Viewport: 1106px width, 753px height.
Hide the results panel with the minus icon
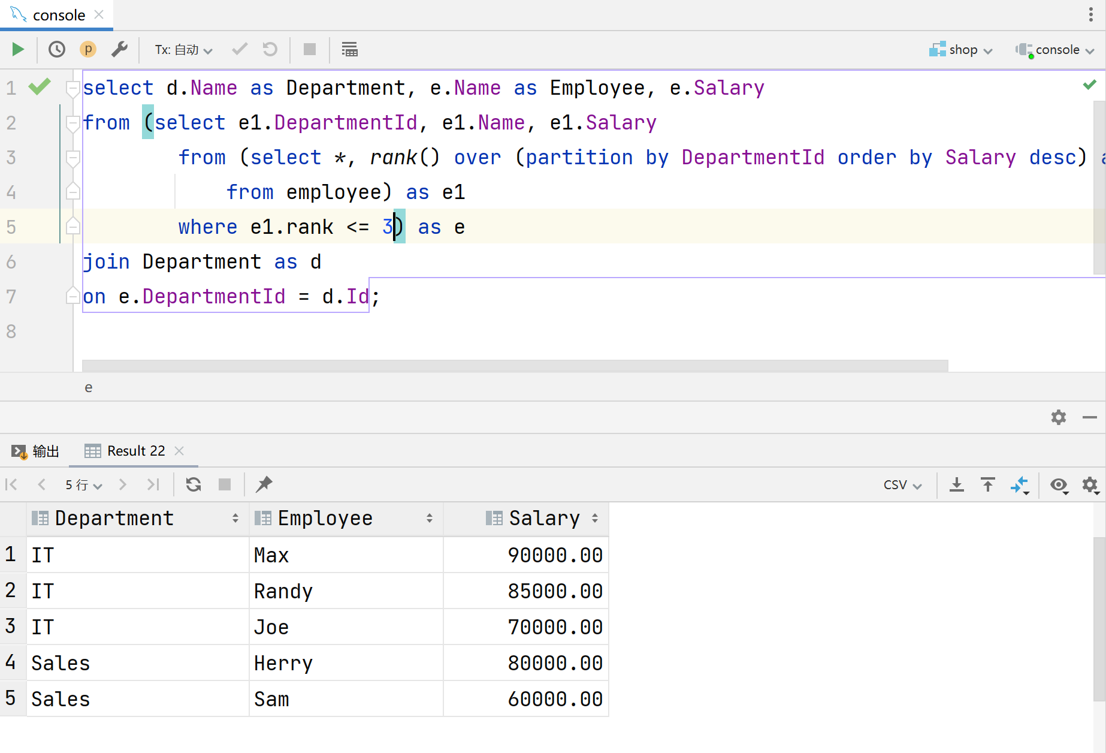pyautogui.click(x=1090, y=417)
